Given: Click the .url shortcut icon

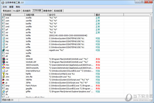Looking at the screenshot, I should 4,71.
